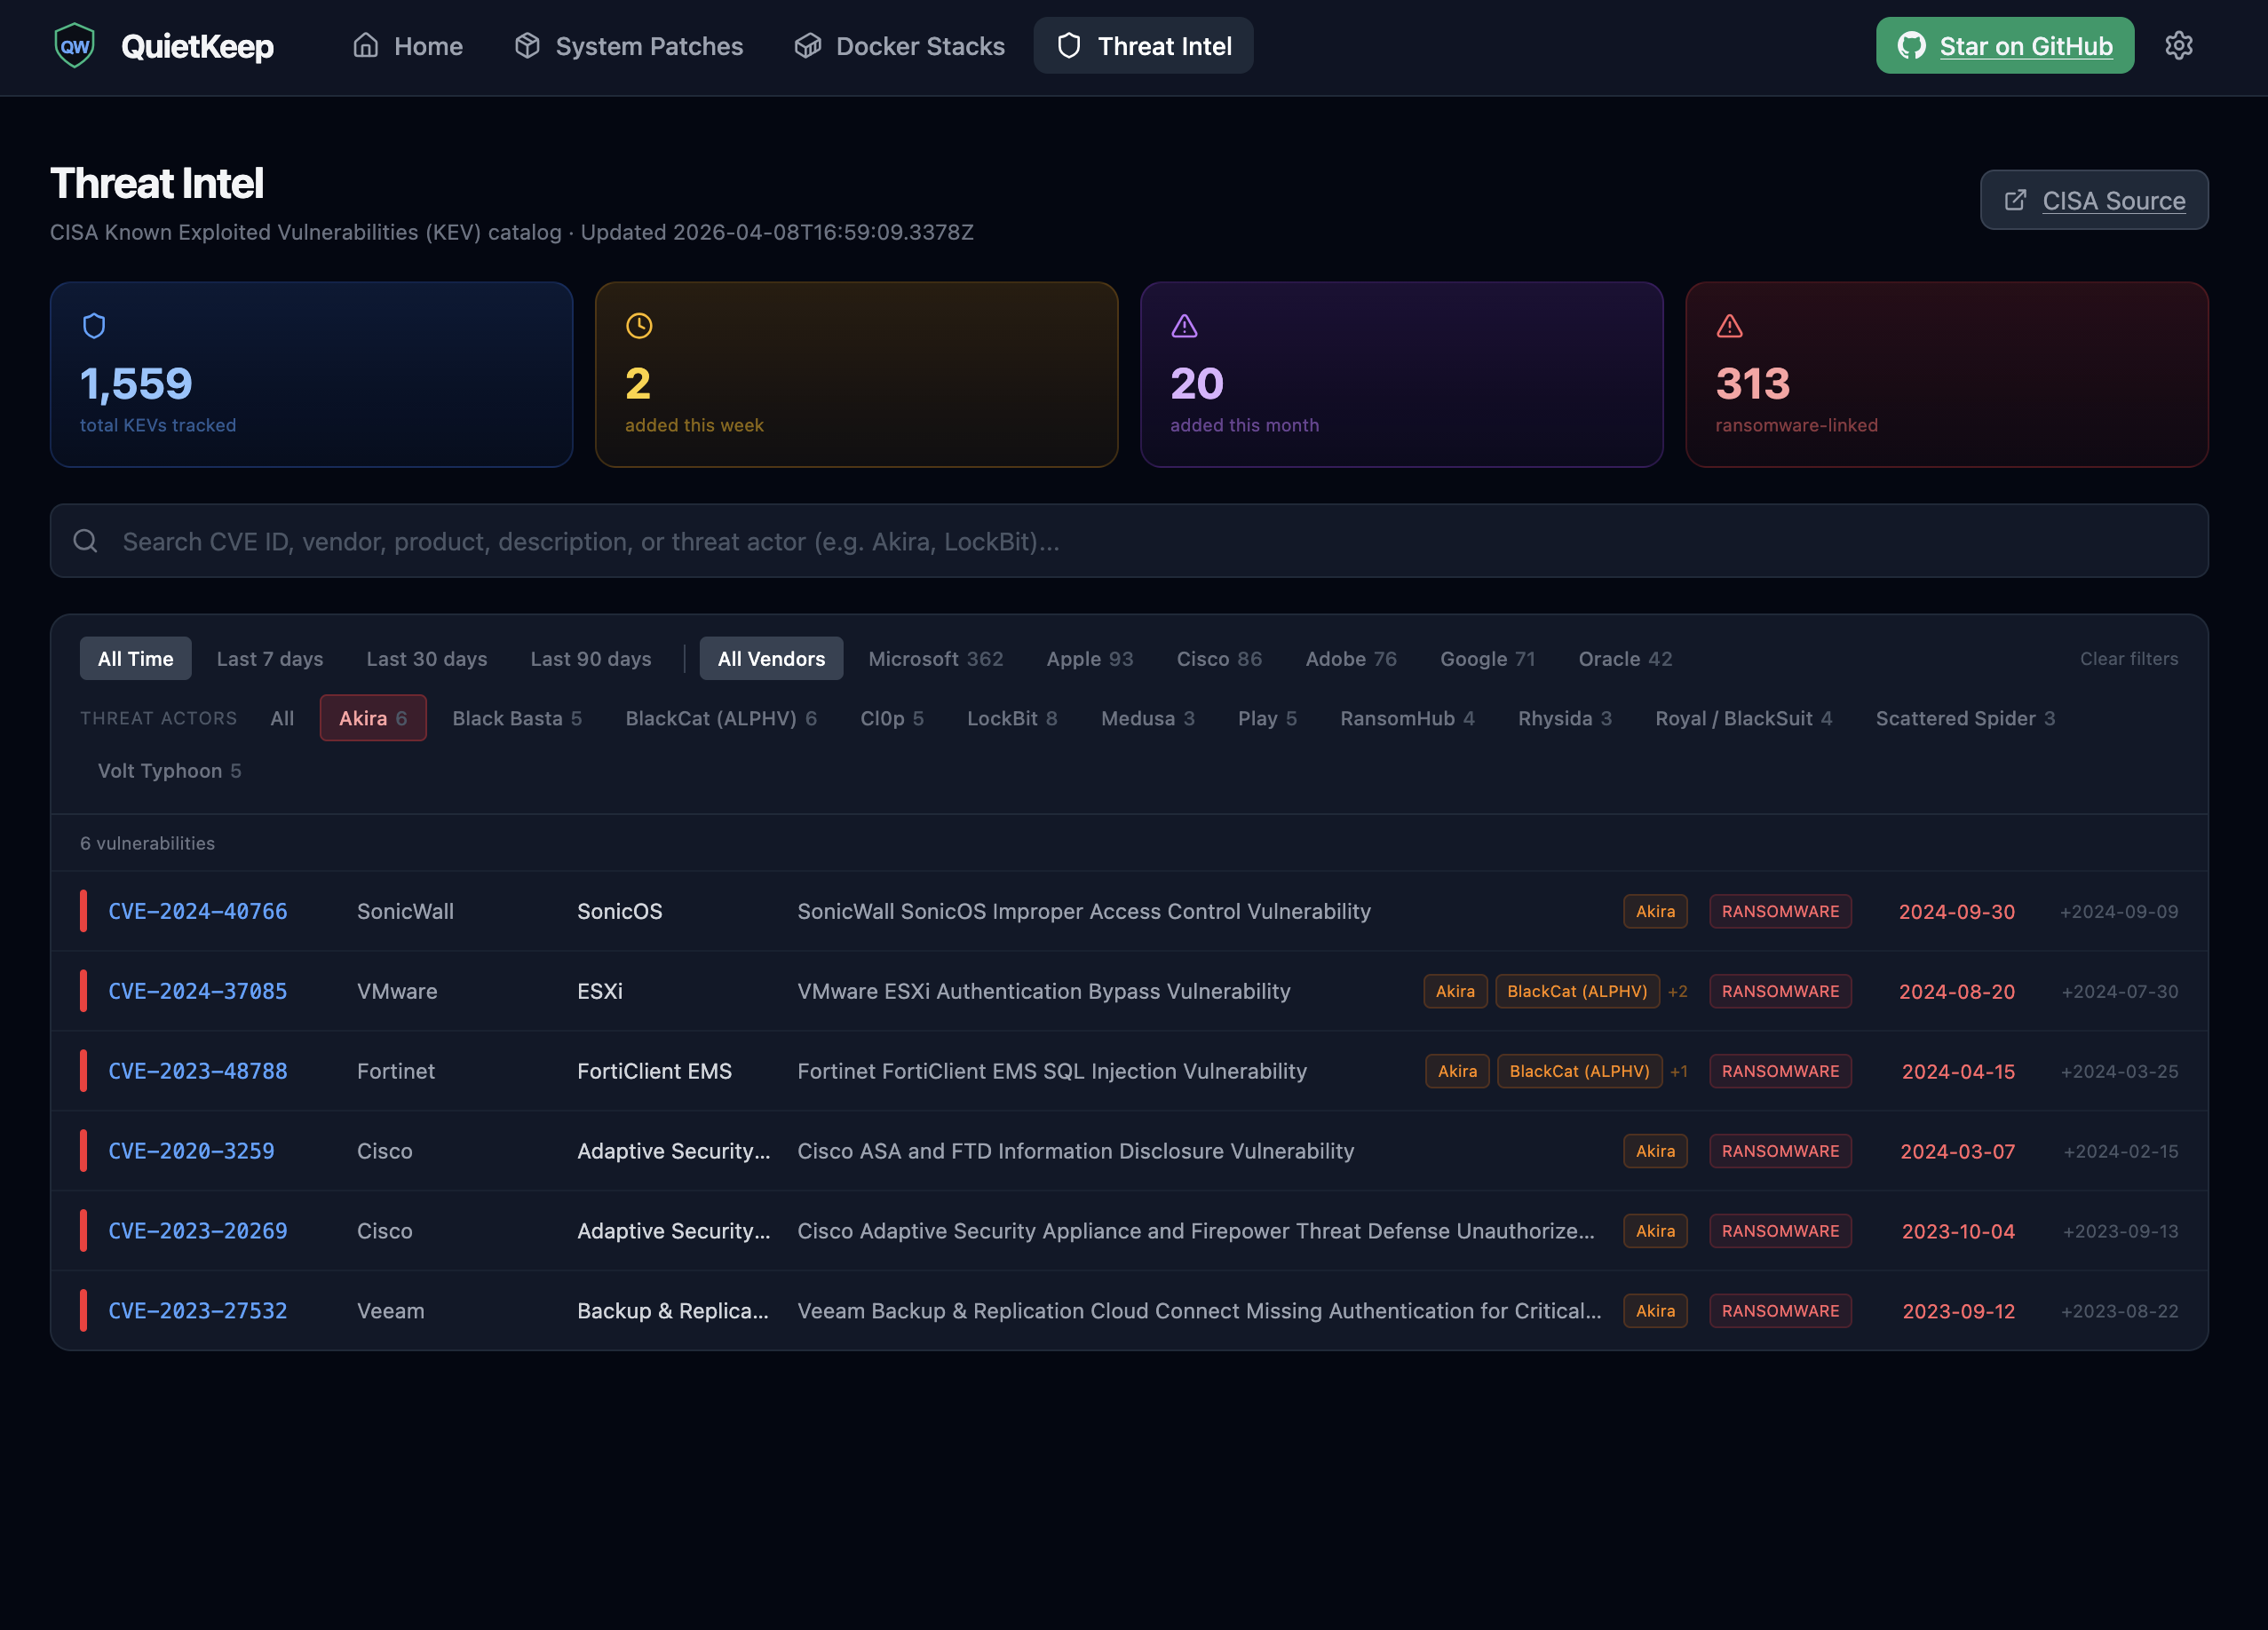Click the CVE search input field
The width and height of the screenshot is (2268, 1630).
pos(1100,540)
